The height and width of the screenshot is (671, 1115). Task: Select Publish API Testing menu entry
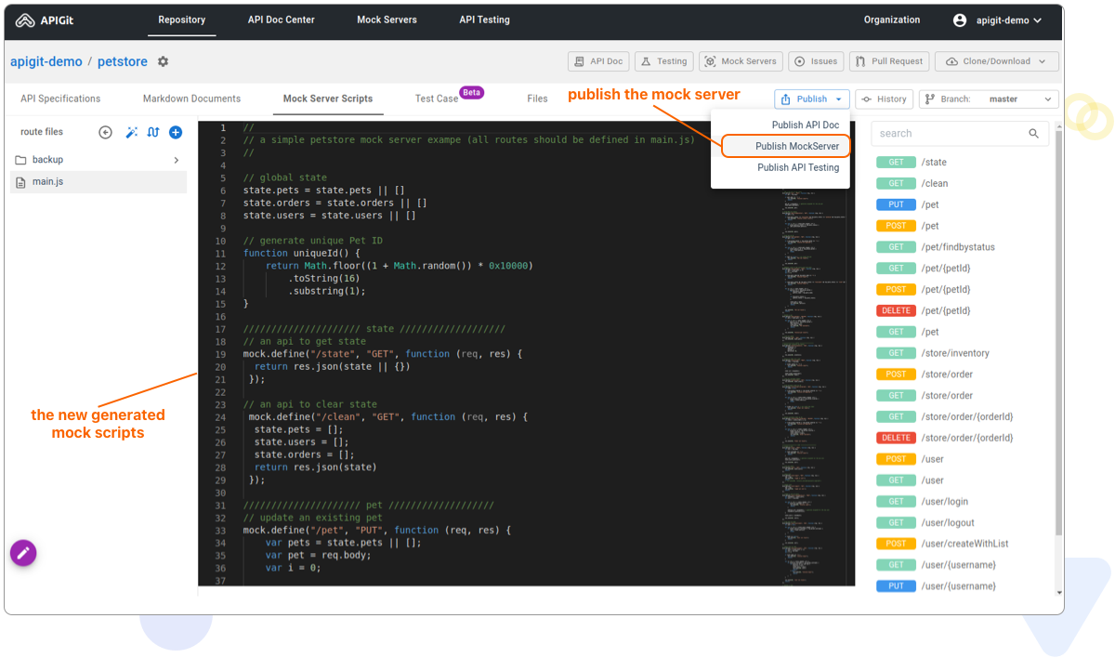(797, 167)
